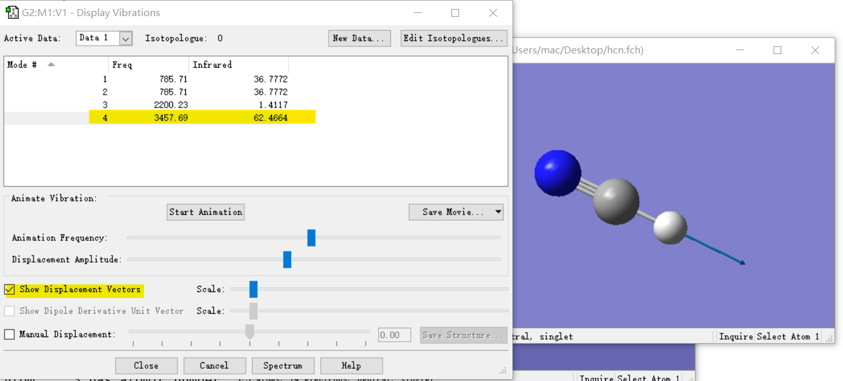Expand the Save Movie dropdown arrow
Viewport: 843px width, 381px height.
[x=498, y=212]
